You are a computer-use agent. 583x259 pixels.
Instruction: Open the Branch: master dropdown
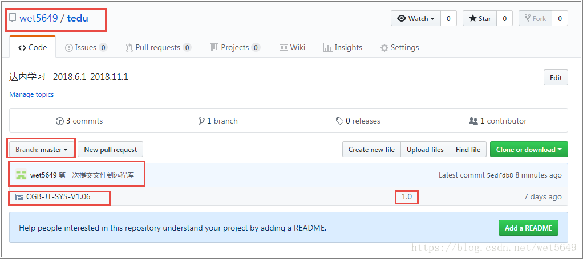click(x=42, y=150)
